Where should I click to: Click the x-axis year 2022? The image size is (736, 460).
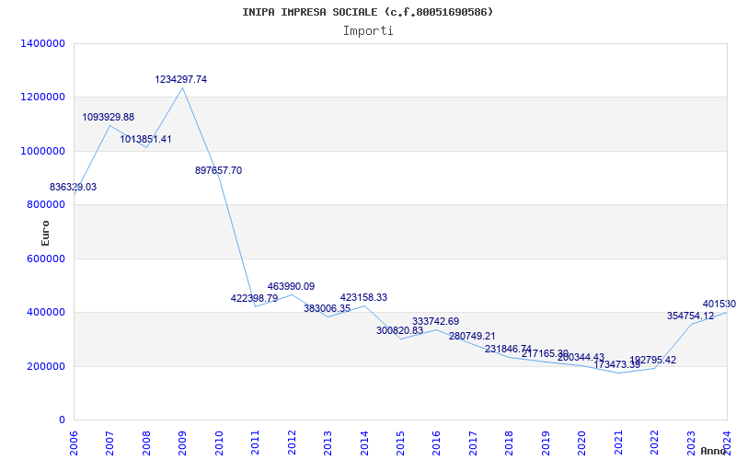(654, 443)
